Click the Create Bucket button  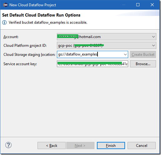coord(143,55)
